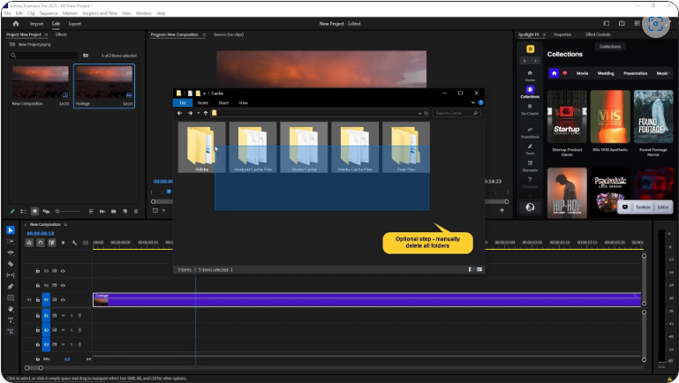Image resolution: width=679 pixels, height=383 pixels.
Task: Open recent locations dropdown in explorer
Action: 199,113
